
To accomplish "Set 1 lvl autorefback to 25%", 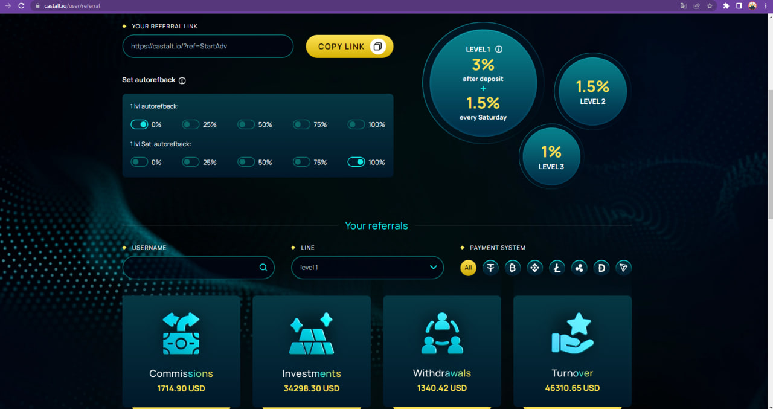I will tap(191, 124).
